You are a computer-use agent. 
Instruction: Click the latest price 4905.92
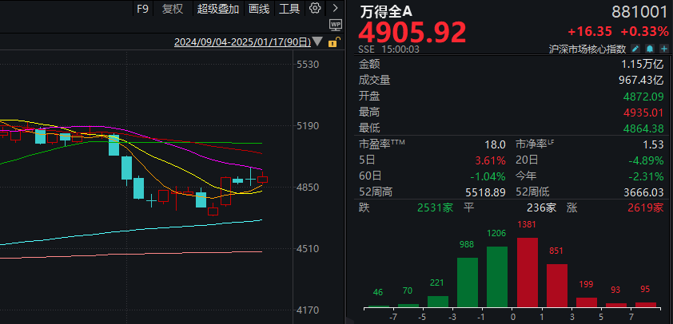point(412,32)
